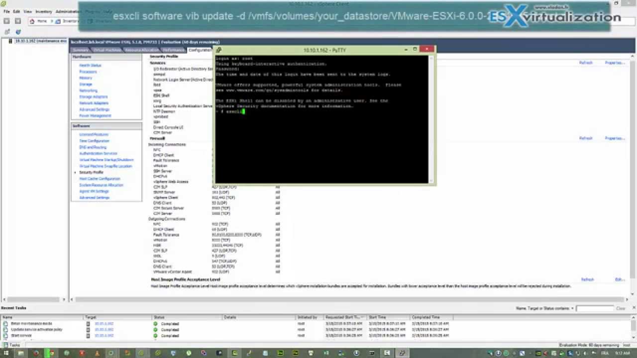Open Properties for the Services section

point(615,63)
